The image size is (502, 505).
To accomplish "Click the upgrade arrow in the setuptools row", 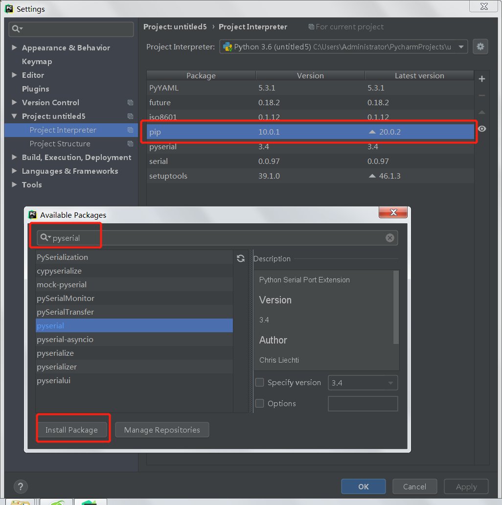I will (372, 176).
